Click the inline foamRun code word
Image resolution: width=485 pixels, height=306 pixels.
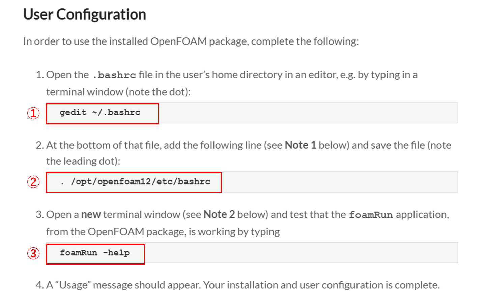[371, 215]
